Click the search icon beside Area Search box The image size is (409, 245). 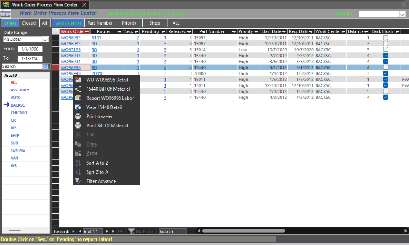click(x=46, y=67)
